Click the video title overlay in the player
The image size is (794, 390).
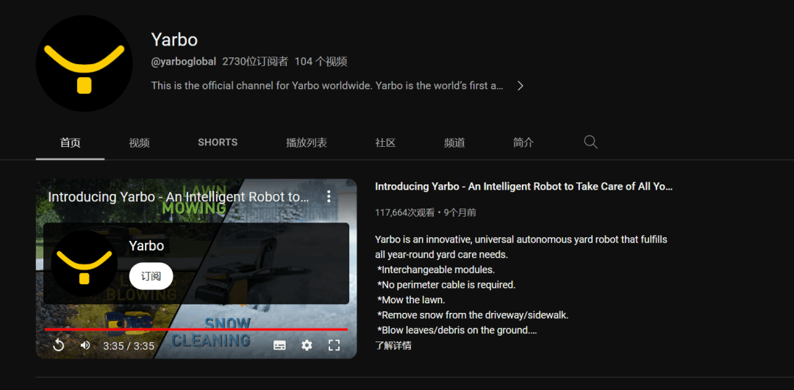tap(178, 197)
